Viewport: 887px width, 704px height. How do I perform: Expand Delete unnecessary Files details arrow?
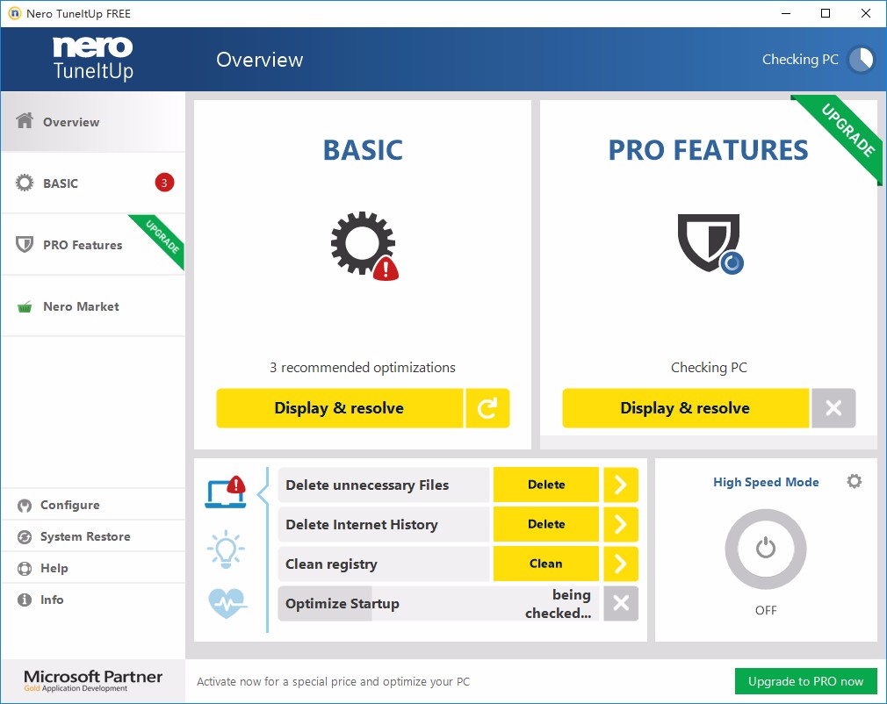(x=621, y=485)
